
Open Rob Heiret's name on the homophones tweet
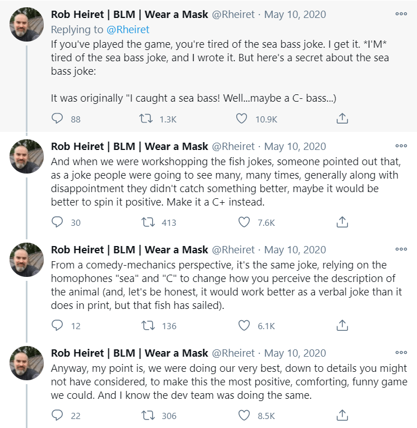tap(129, 250)
